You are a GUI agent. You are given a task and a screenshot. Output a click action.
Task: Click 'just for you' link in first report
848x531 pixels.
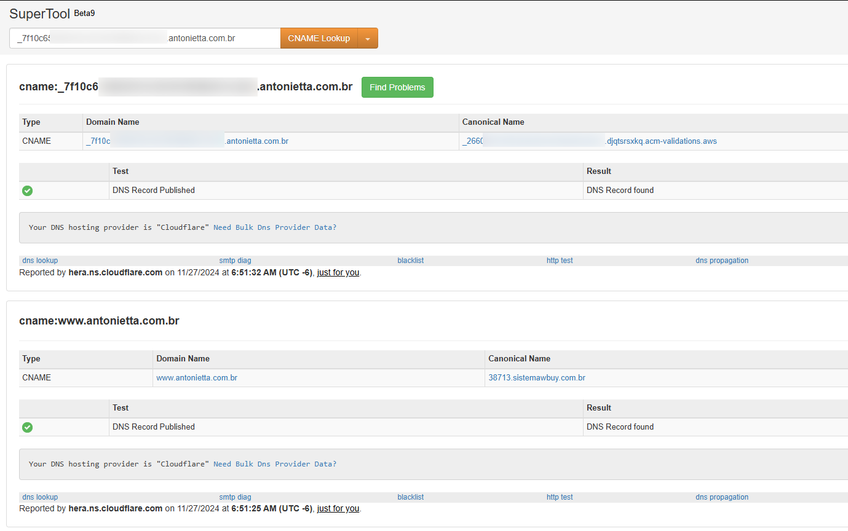point(338,272)
